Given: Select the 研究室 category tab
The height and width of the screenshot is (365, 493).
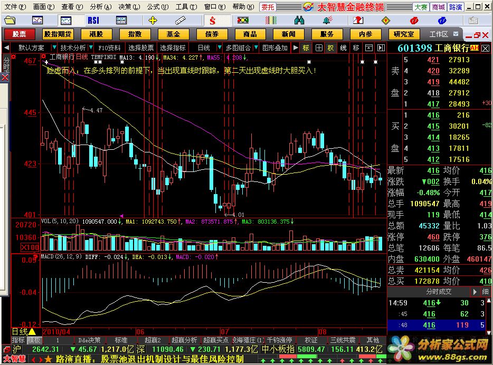Looking at the screenshot, I should (404, 34).
